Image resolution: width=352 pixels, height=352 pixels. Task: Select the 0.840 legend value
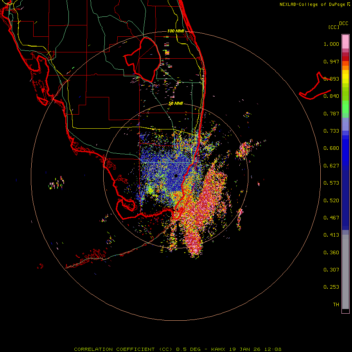[331, 96]
